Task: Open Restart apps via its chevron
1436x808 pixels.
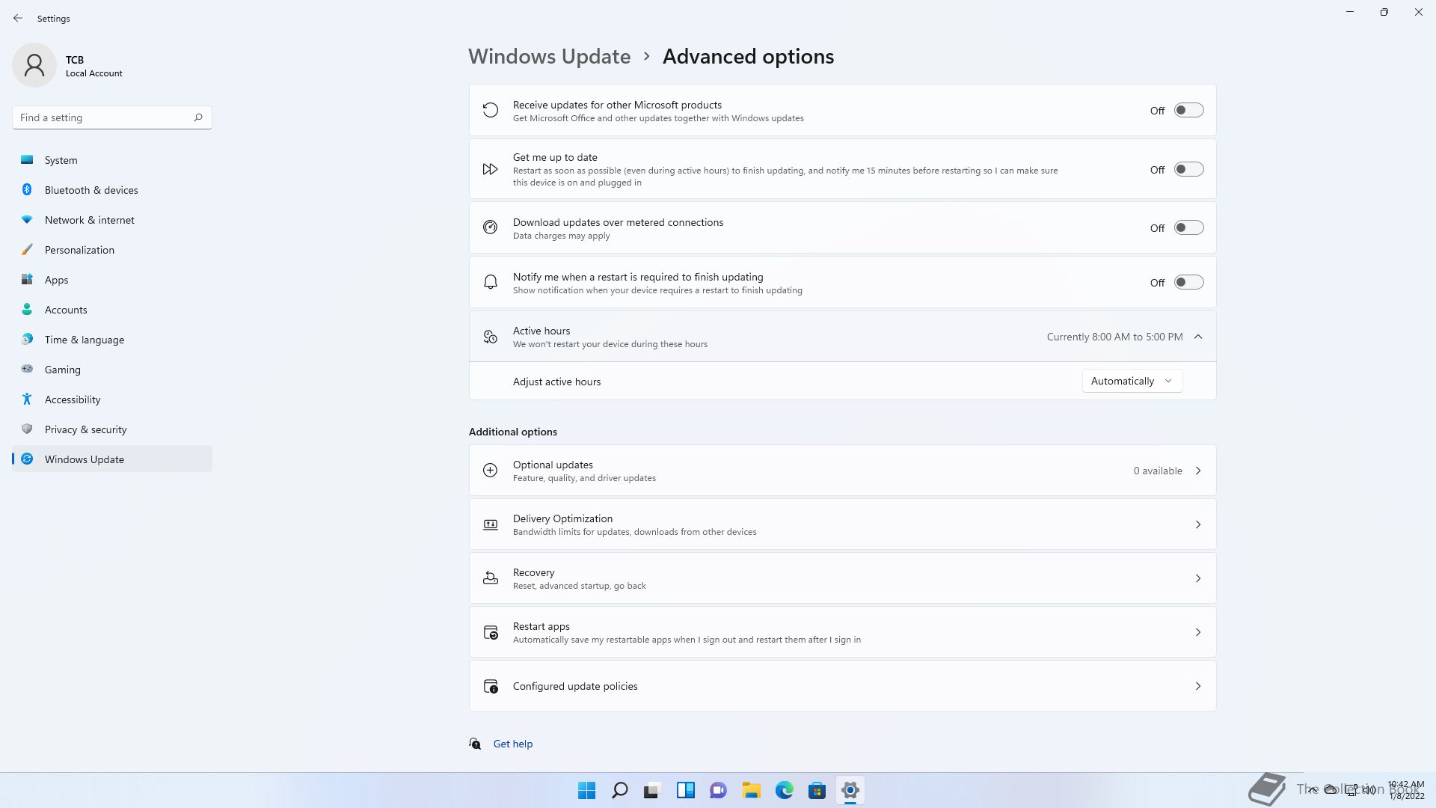Action: (x=1198, y=632)
